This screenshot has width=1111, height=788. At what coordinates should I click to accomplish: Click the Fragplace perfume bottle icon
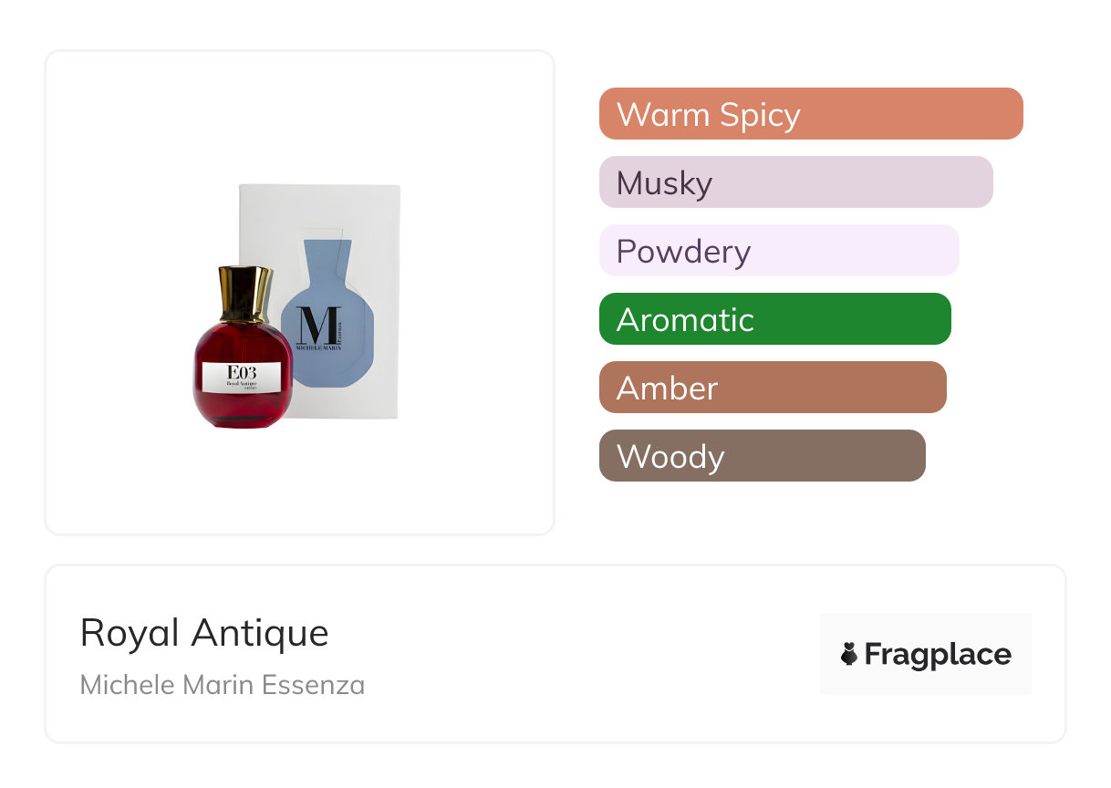pos(849,654)
